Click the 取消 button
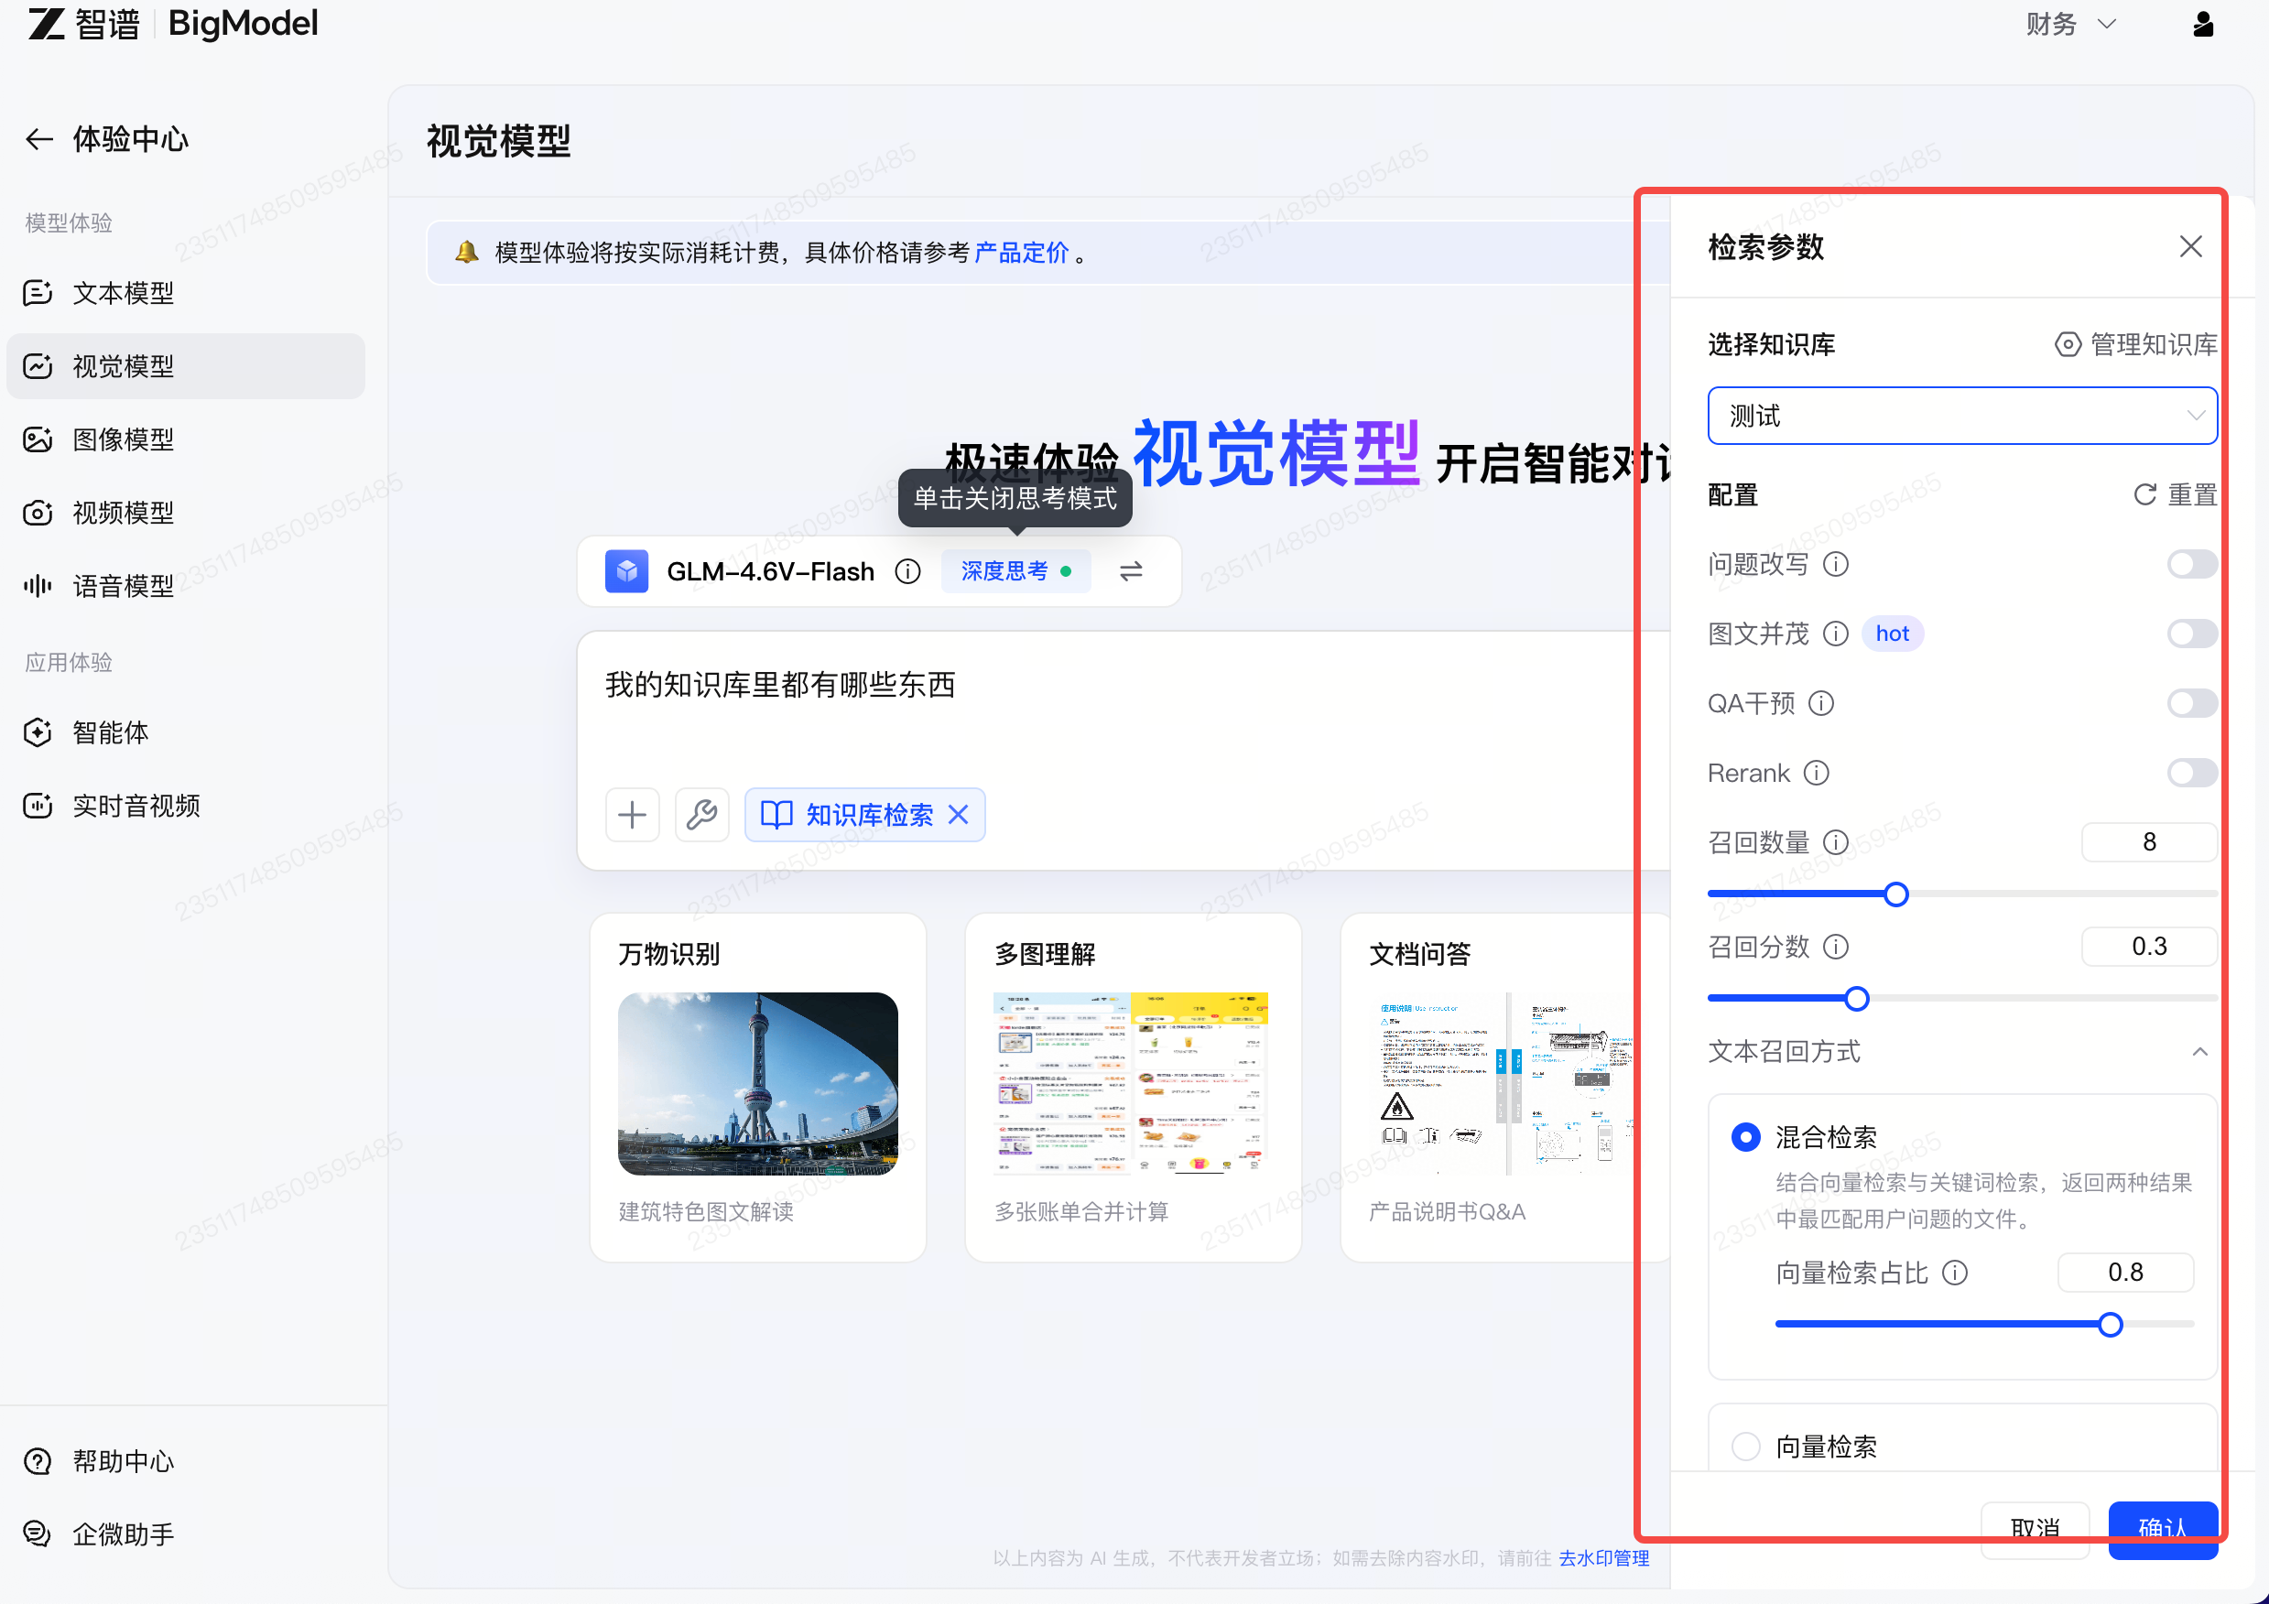Viewport: 2269px width, 1604px height. 2035,1530
